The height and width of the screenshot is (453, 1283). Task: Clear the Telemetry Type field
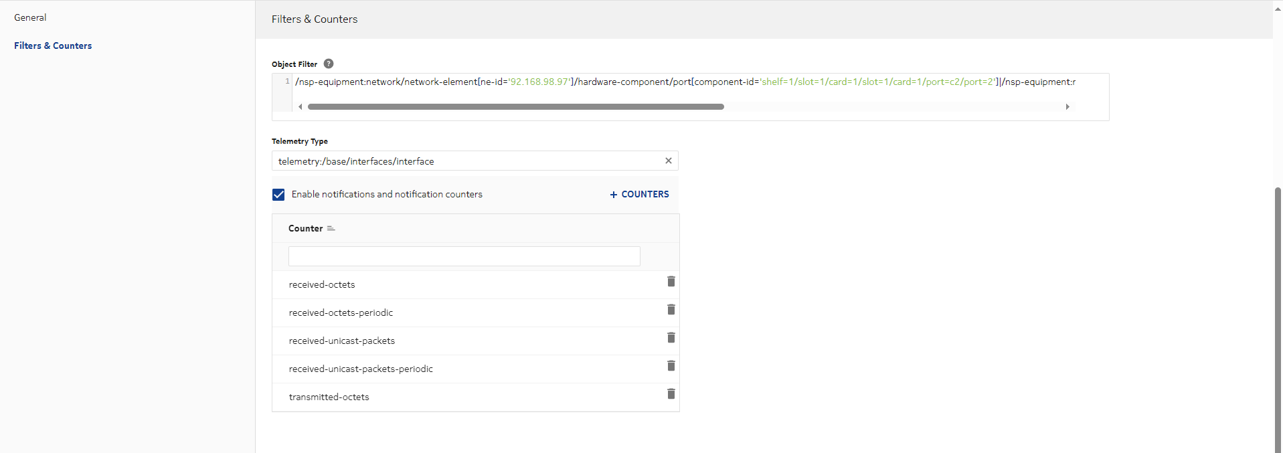[x=668, y=161]
